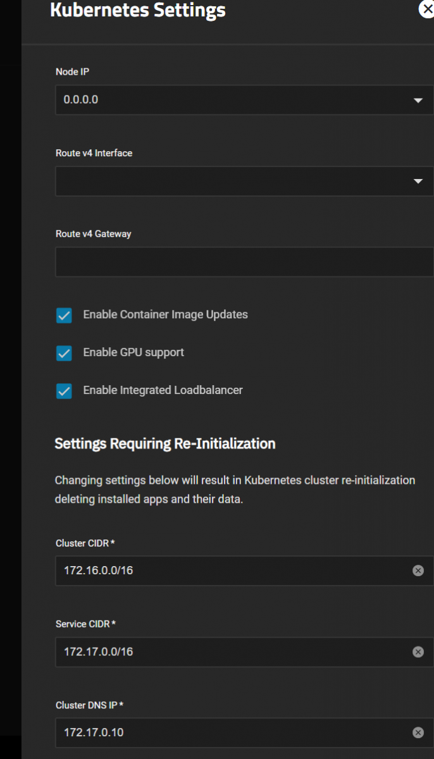This screenshot has height=759, width=434.
Task: Clear the Cluster DNS IP value
Action: click(418, 732)
